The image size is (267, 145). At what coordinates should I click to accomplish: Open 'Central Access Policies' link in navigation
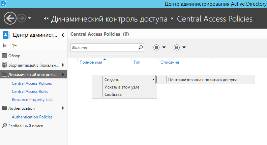click(x=32, y=83)
